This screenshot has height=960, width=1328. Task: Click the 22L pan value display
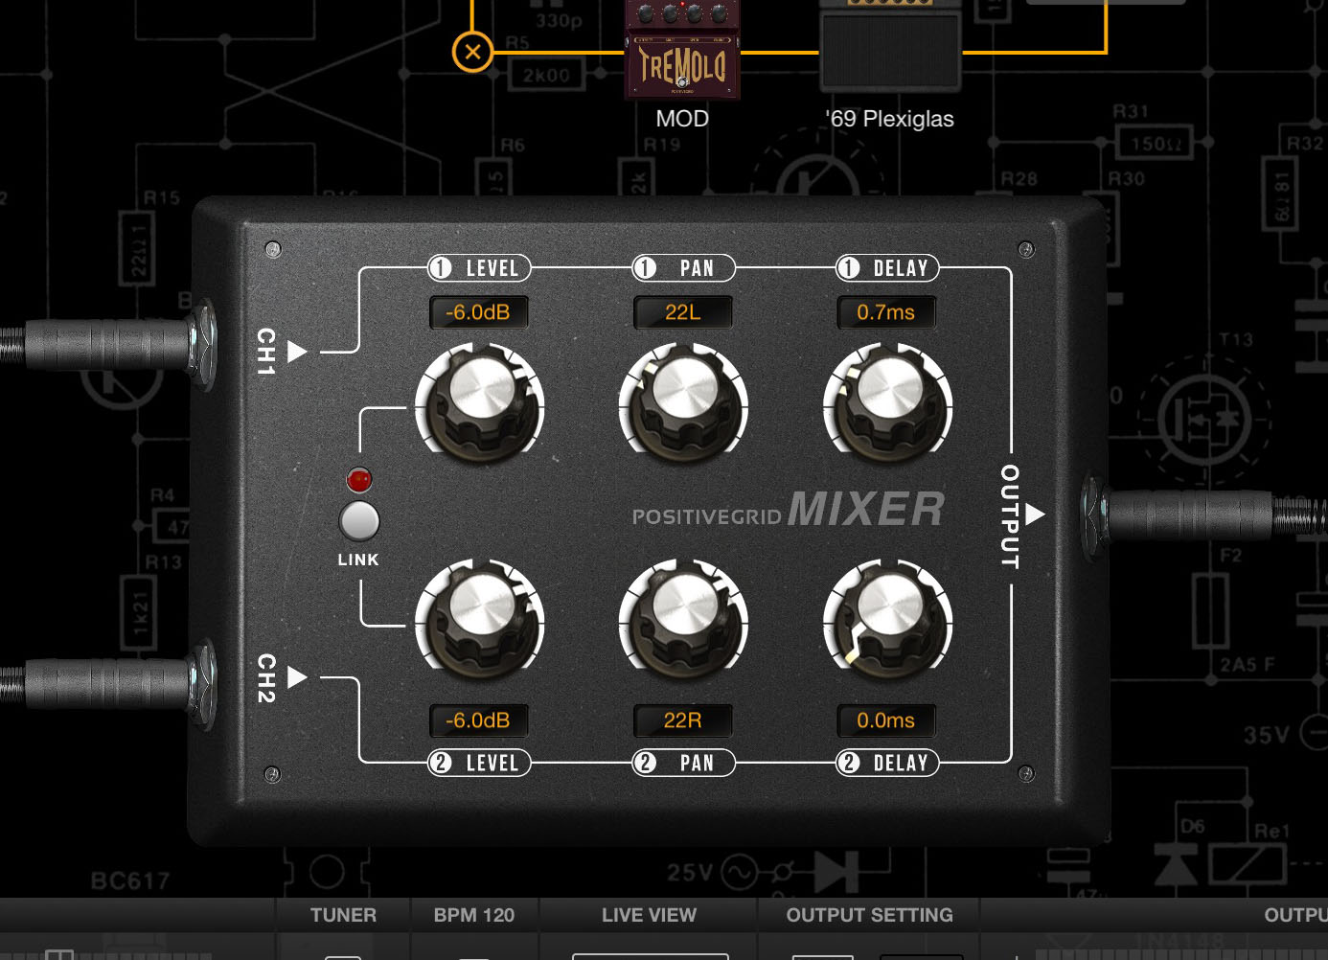click(683, 312)
